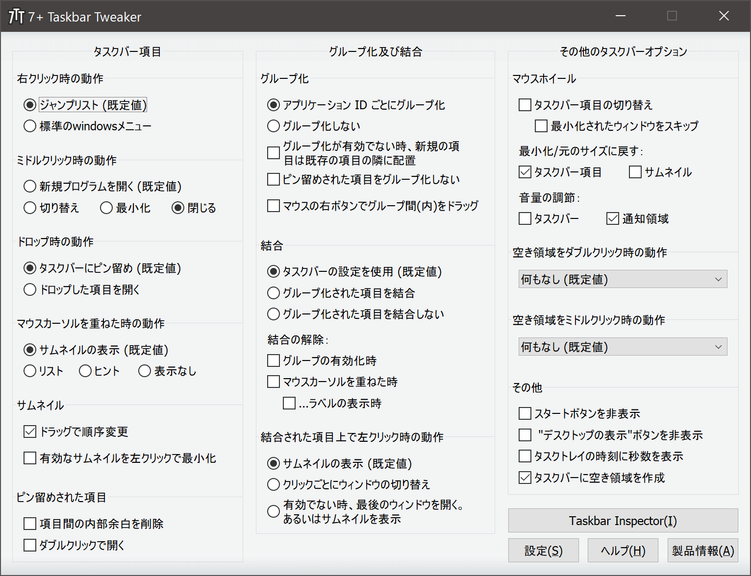
Task: Click the 7+ Taskbar Tweaker app icon
Action: (16, 16)
